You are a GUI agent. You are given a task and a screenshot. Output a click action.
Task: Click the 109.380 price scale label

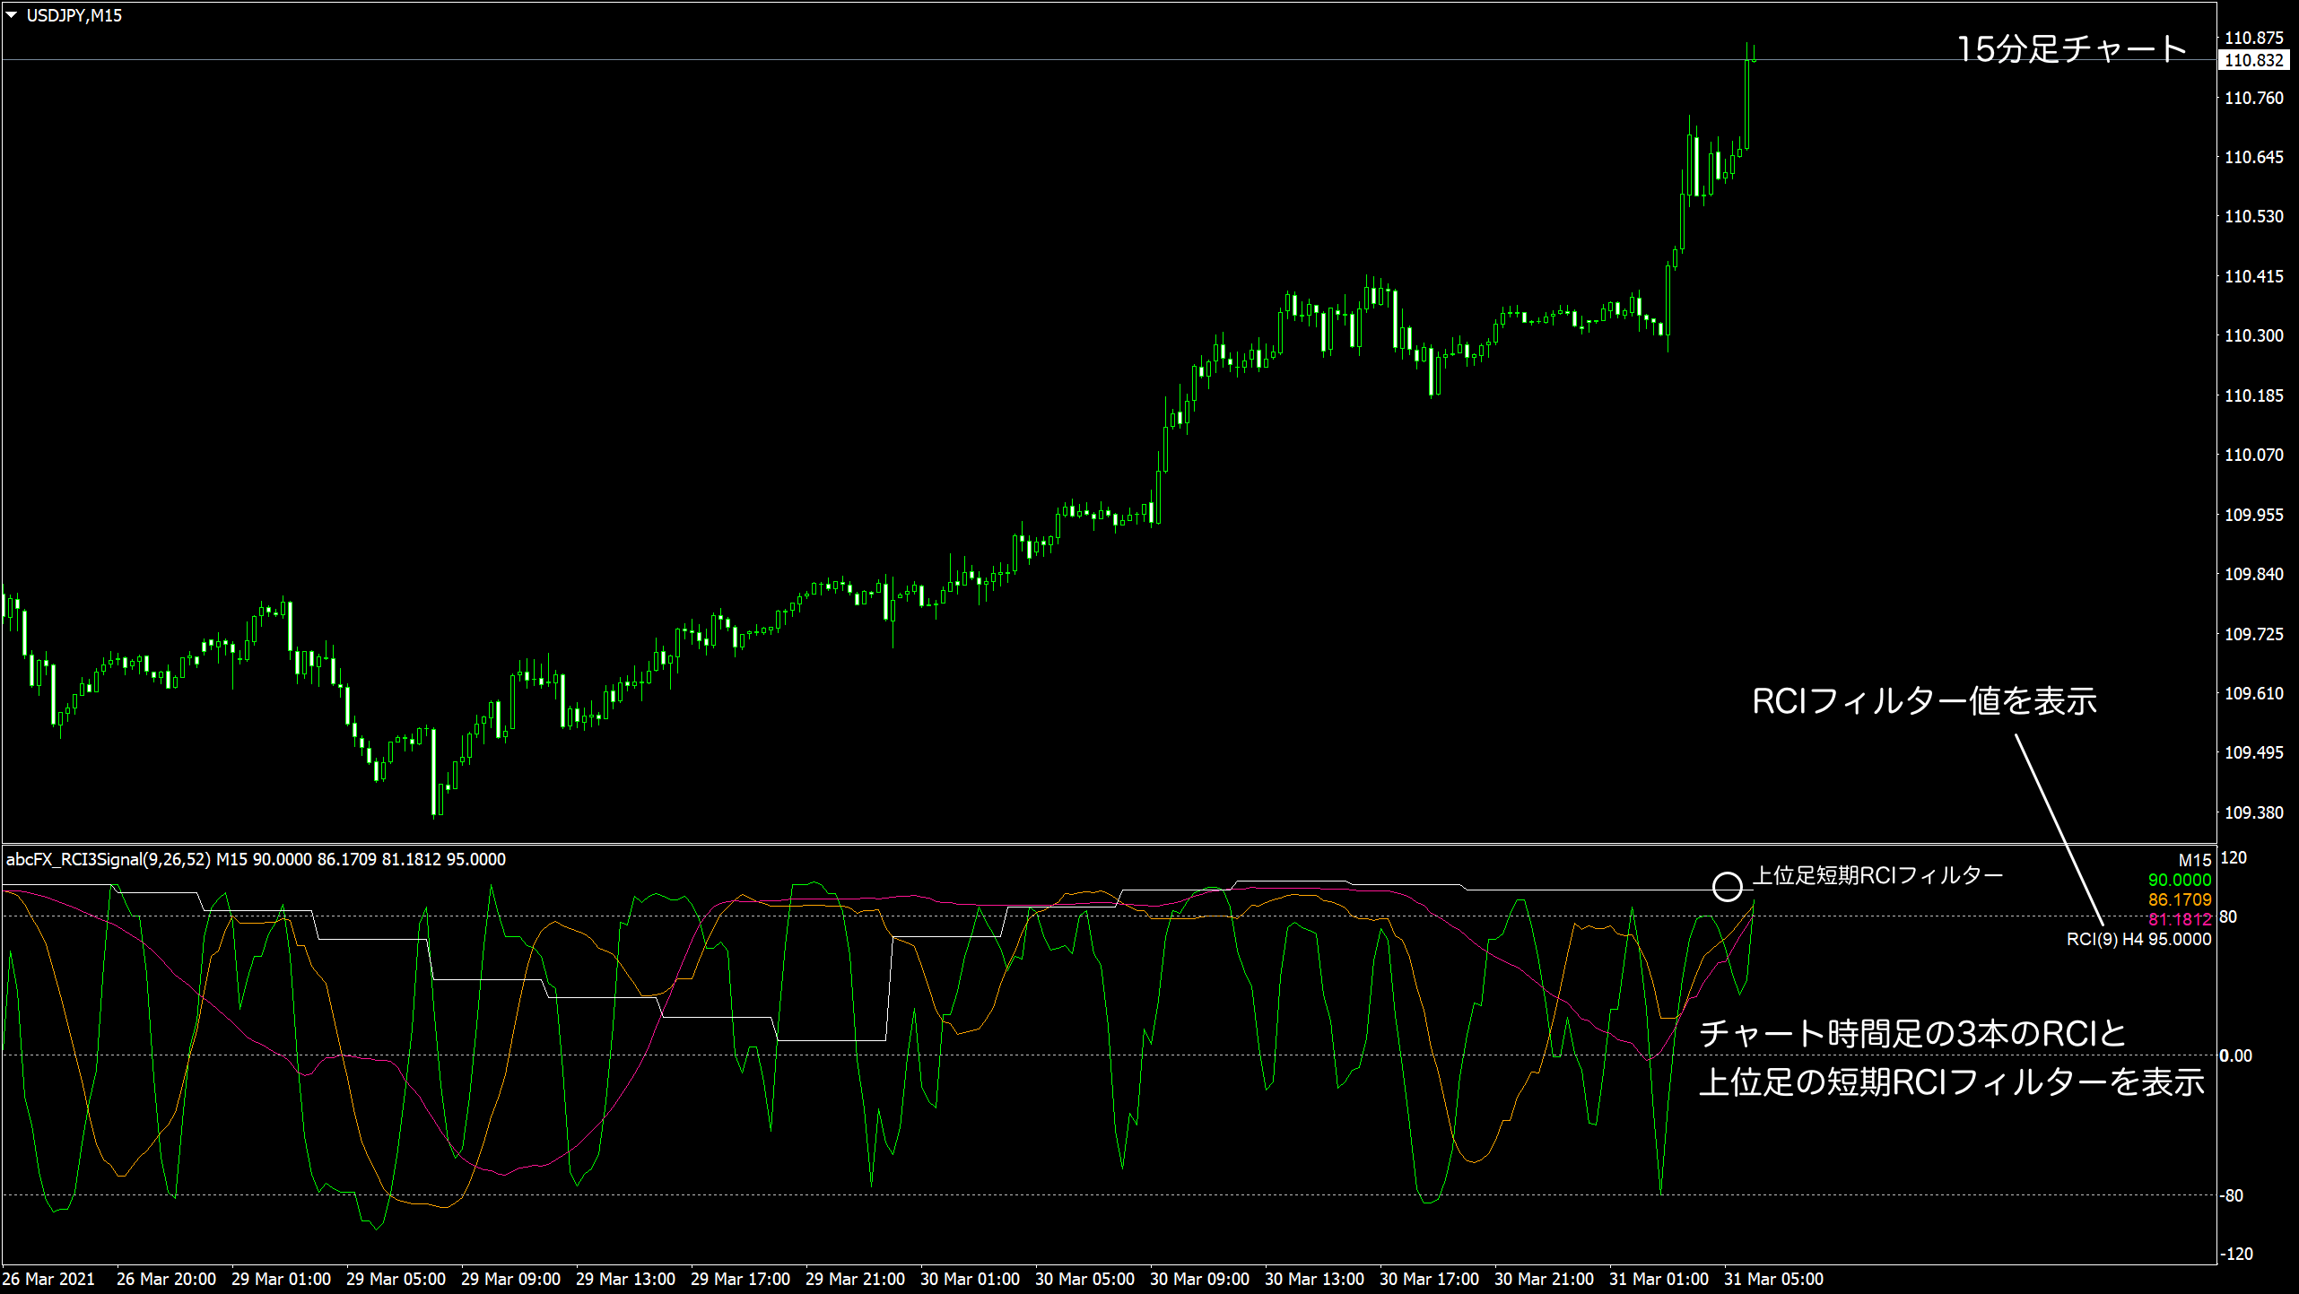pos(2253,812)
